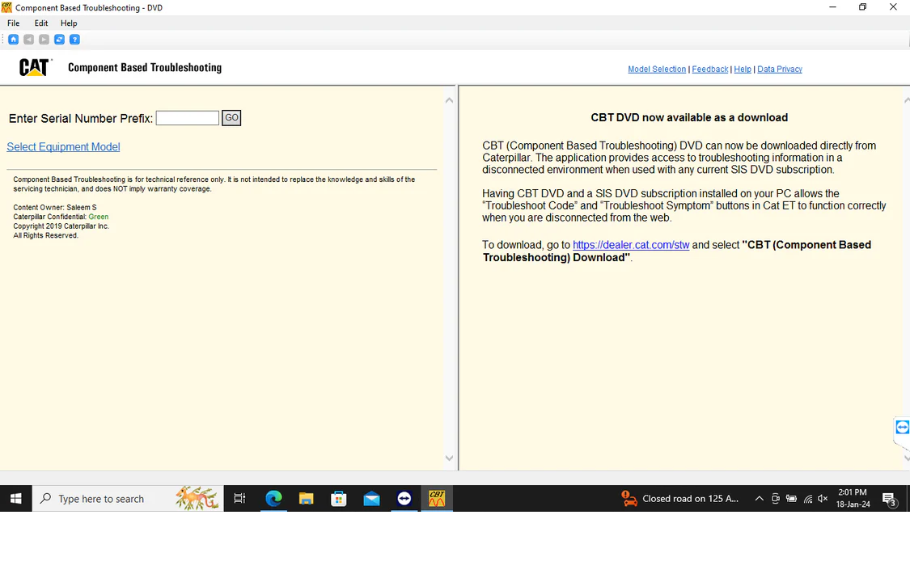Toggle the muted speaker volume icon

pyautogui.click(x=823, y=499)
